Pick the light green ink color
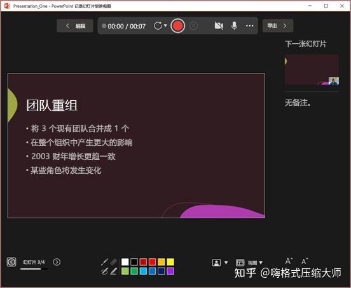The height and width of the screenshot is (288, 351). (125, 271)
